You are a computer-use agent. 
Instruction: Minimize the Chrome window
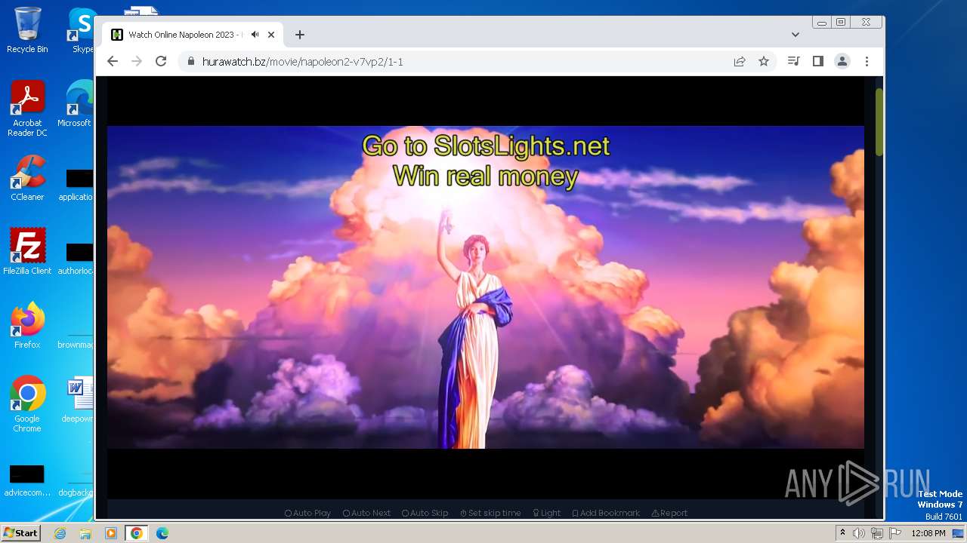coord(822,23)
